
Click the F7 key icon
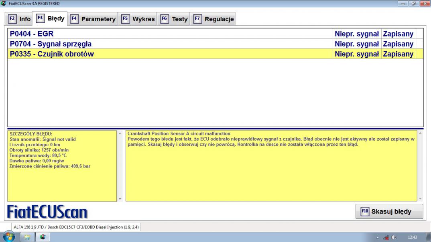point(197,19)
